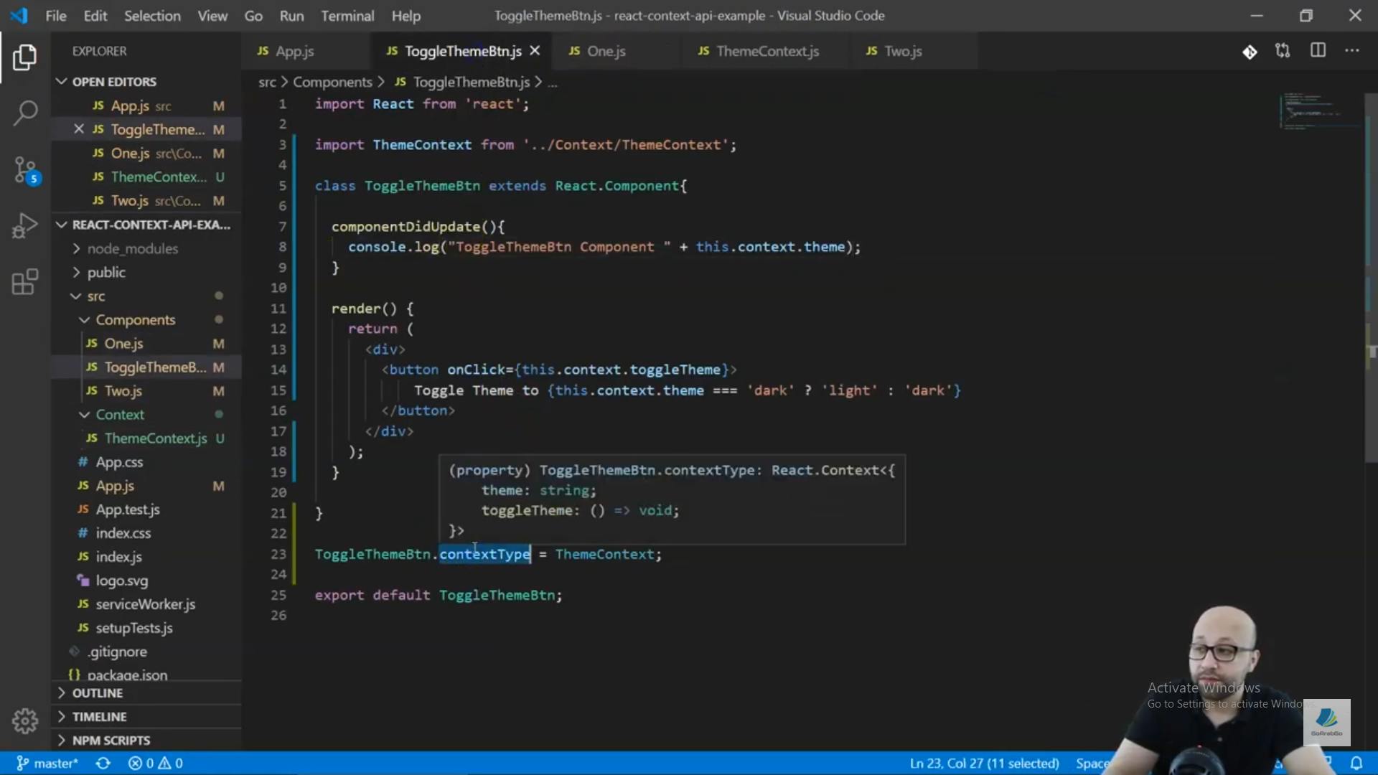The image size is (1378, 775).
Task: Click the Components breadcrumb segment
Action: 332,82
